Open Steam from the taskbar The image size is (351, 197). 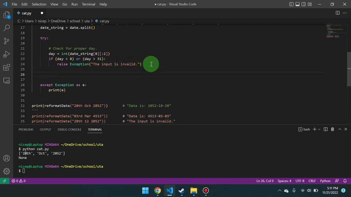point(182,190)
